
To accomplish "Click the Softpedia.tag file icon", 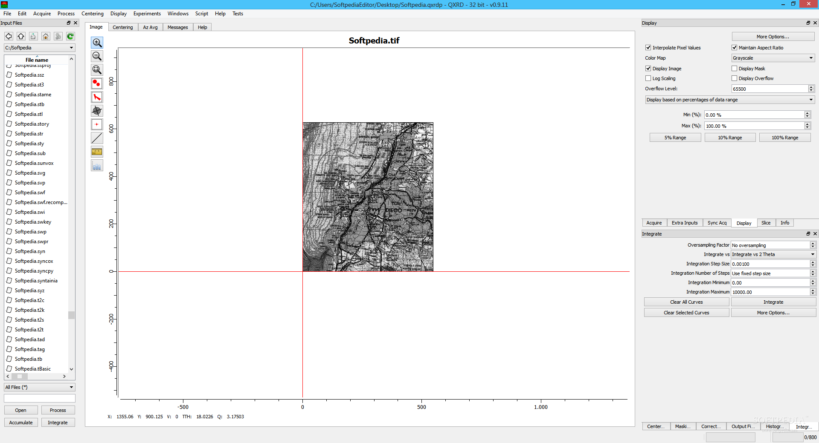I will pos(9,349).
